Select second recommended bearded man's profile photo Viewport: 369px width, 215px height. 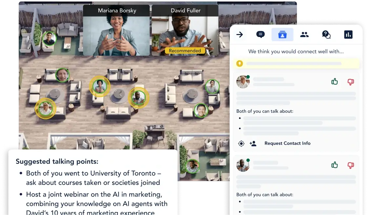pos(243,165)
